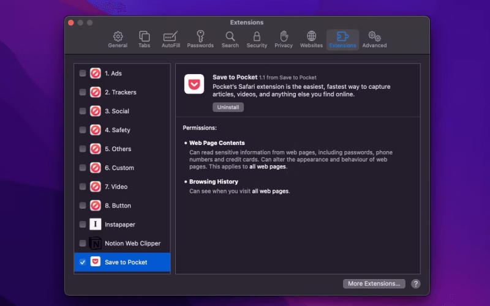Screen dimensions: 490x306
Task: Open the AutoFill preferences pane
Action: (x=171, y=39)
